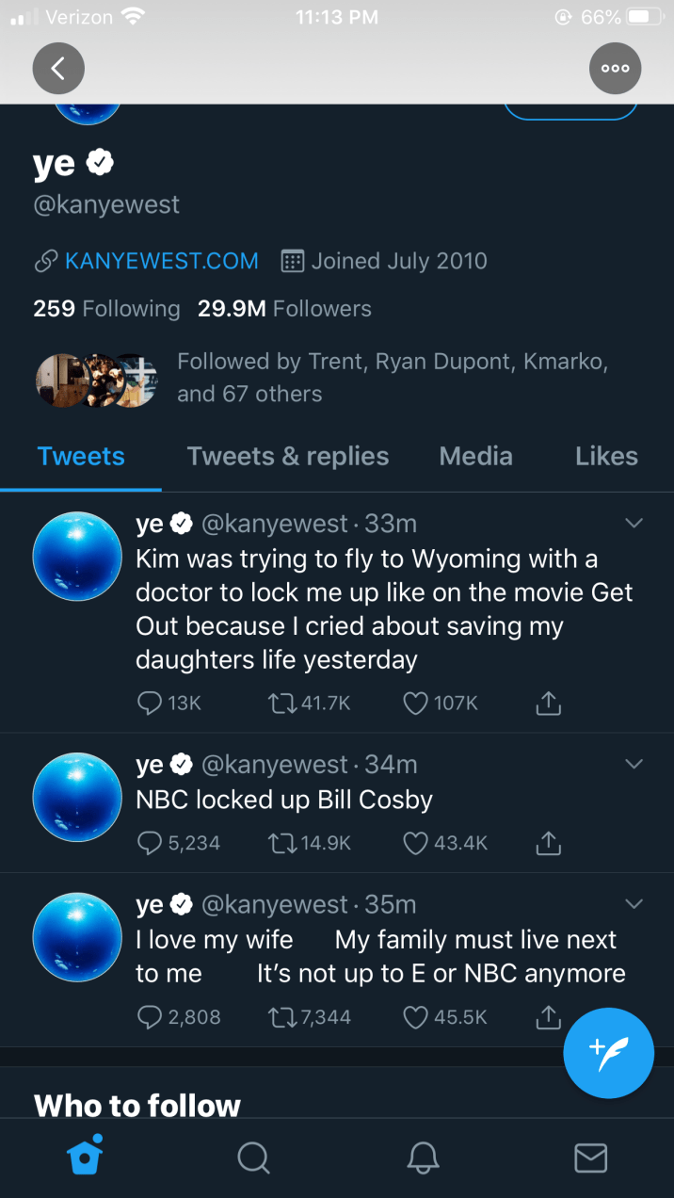
Task: Open Direct Messages envelope
Action: coord(590,1158)
